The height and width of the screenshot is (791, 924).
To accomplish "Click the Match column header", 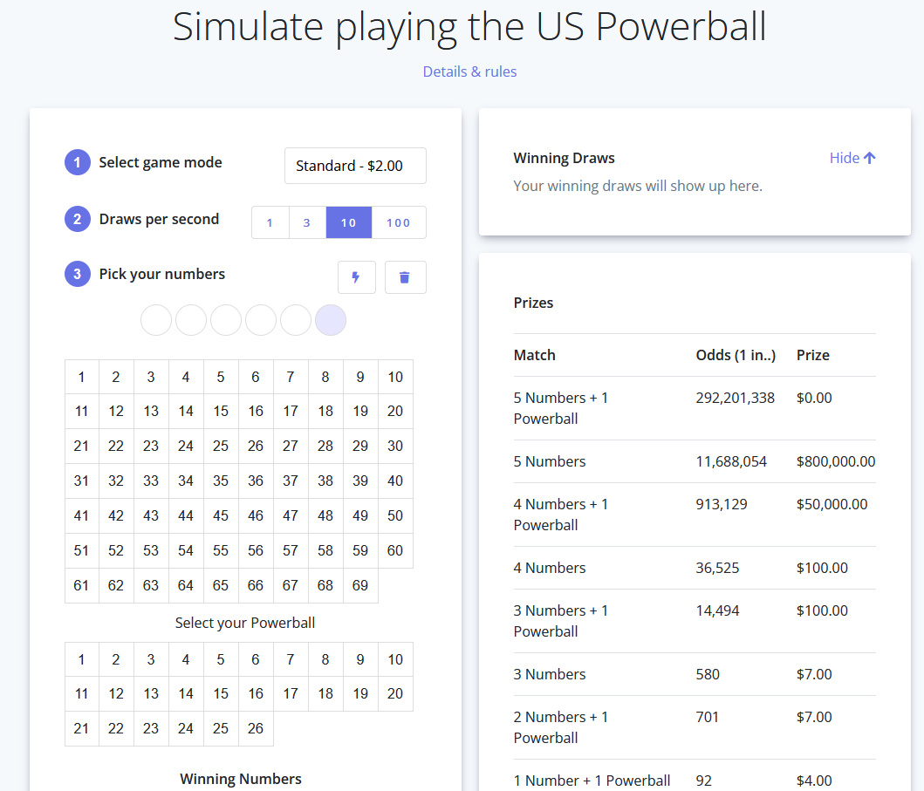I will pyautogui.click(x=535, y=355).
